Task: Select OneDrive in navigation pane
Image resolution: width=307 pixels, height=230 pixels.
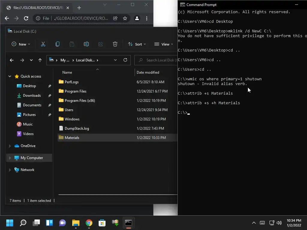Action: coord(28,146)
